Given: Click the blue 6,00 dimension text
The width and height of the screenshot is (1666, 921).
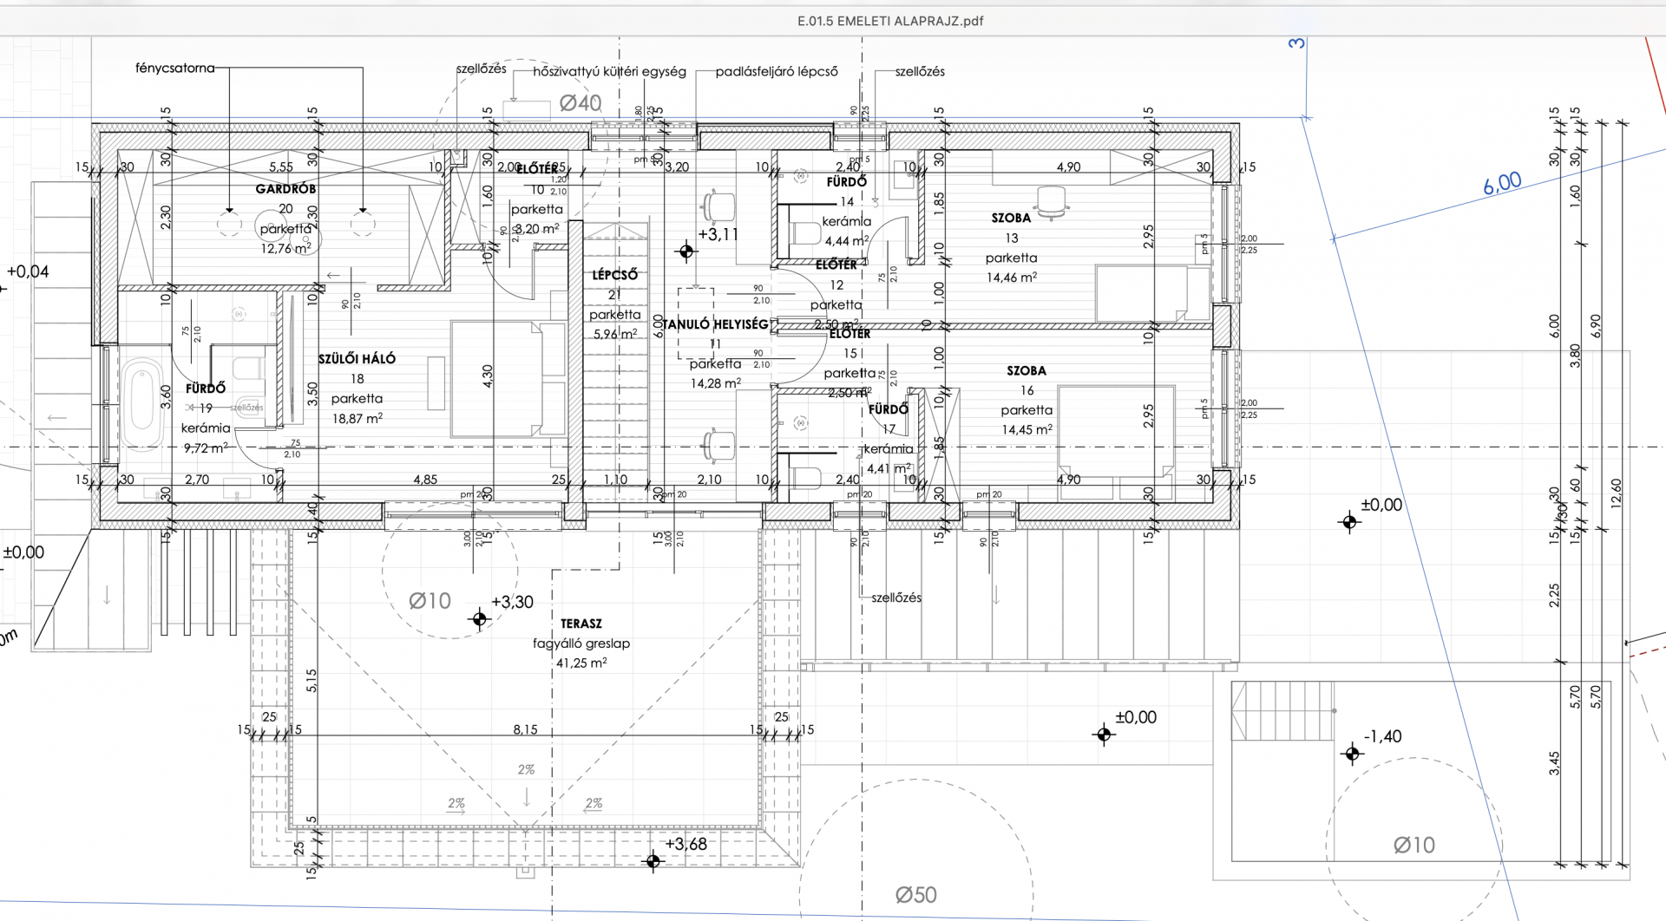Looking at the screenshot, I should [x=1502, y=183].
